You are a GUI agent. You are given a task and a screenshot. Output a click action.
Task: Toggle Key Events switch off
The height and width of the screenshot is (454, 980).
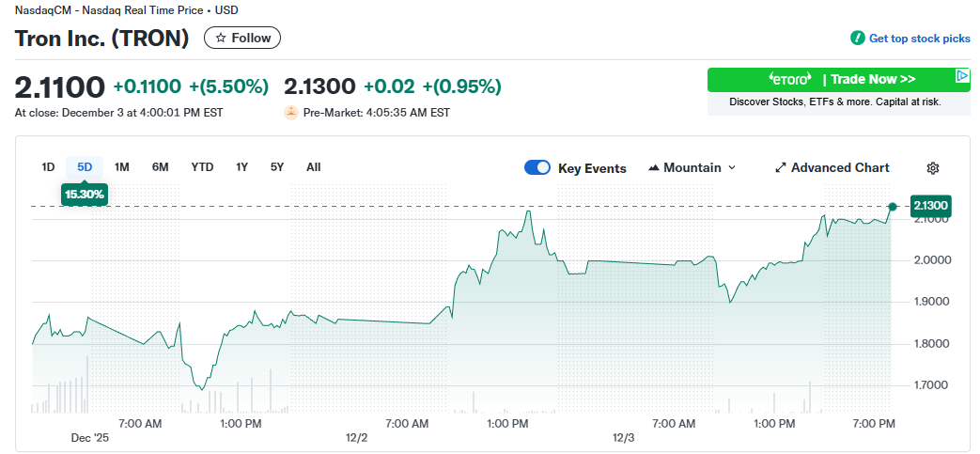pyautogui.click(x=537, y=168)
